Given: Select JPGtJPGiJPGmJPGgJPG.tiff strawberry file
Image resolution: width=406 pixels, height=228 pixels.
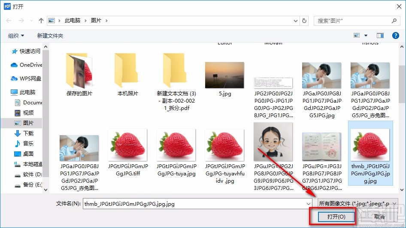Looking at the screenshot, I should (127, 152).
